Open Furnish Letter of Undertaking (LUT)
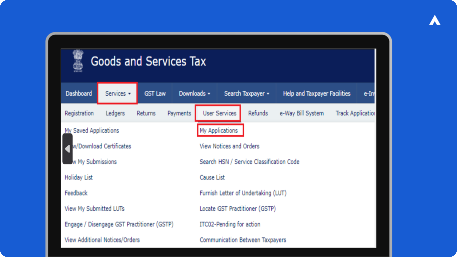The image size is (457, 257). click(x=243, y=193)
